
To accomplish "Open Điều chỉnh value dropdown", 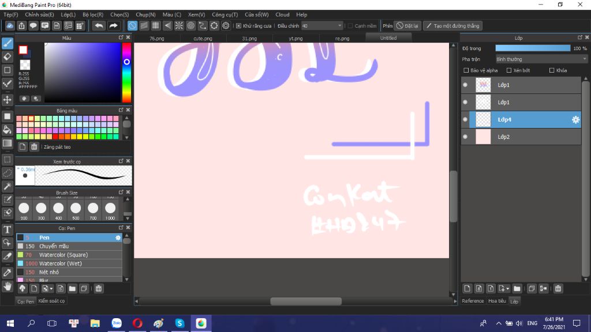I will coord(322,26).
